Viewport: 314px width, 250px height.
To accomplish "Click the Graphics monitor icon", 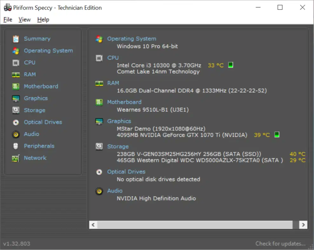I will tap(16, 98).
